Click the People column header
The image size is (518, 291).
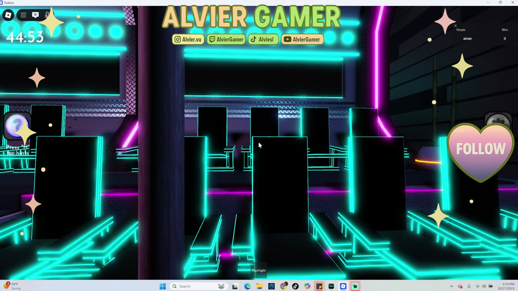tap(461, 30)
